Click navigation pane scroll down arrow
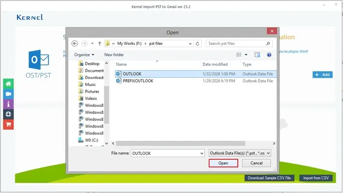The image size is (343, 193). 106,143
